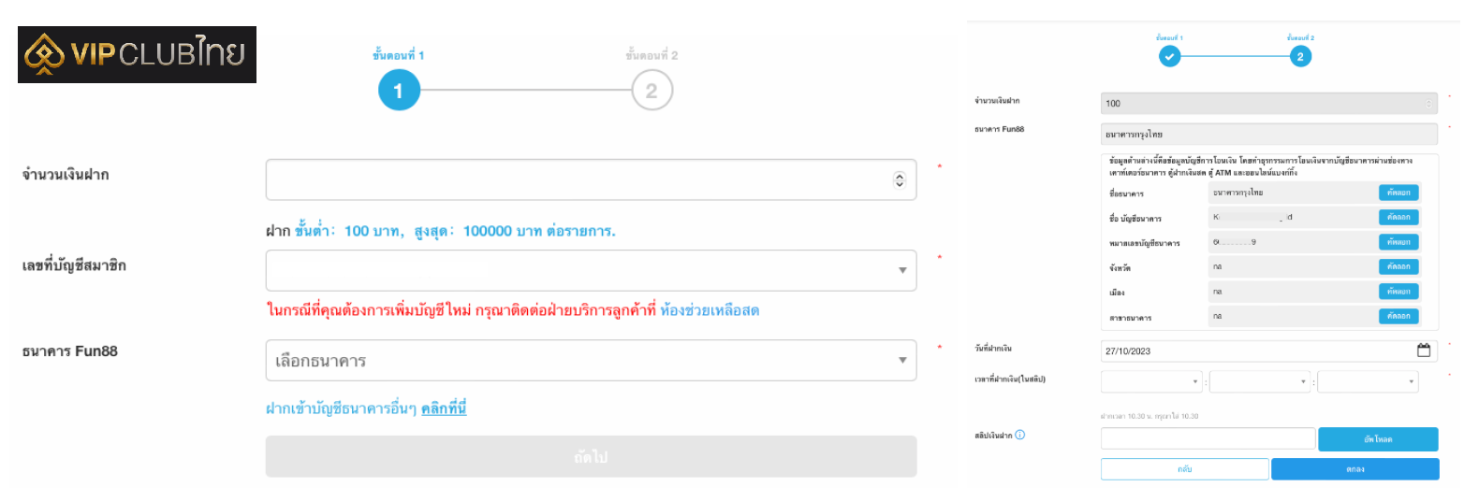1479x501 pixels.
Task: Copy the bank account name value
Action: (x=1398, y=217)
